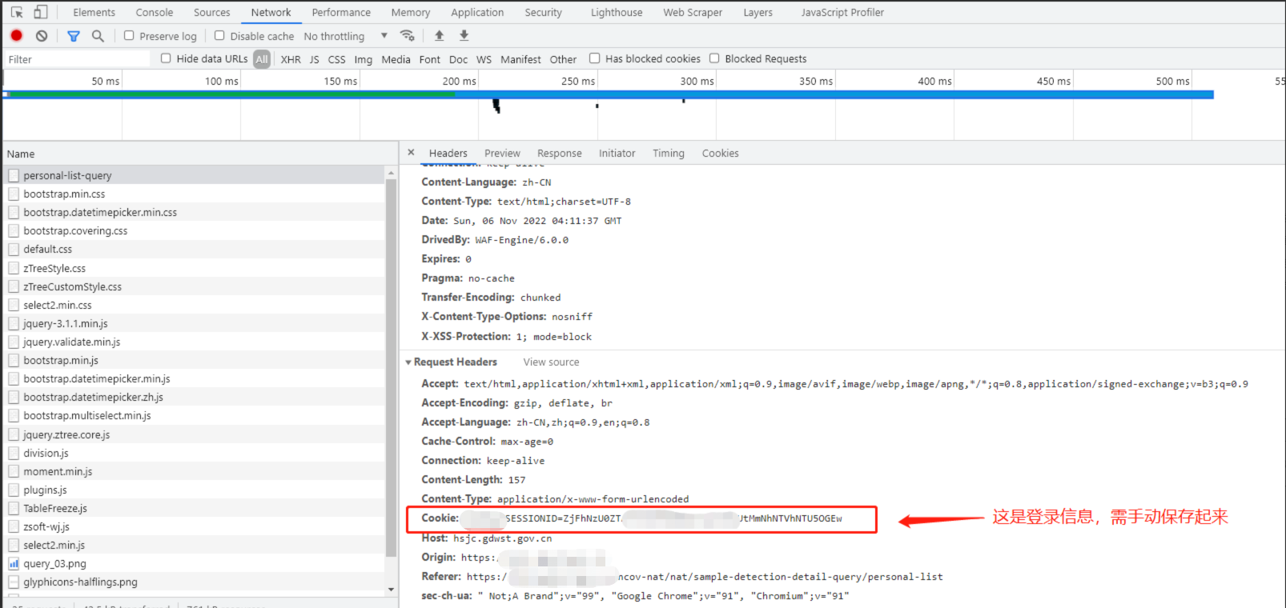This screenshot has width=1286, height=608.
Task: Select the moment.min.js request row
Action: pyautogui.click(x=195, y=471)
